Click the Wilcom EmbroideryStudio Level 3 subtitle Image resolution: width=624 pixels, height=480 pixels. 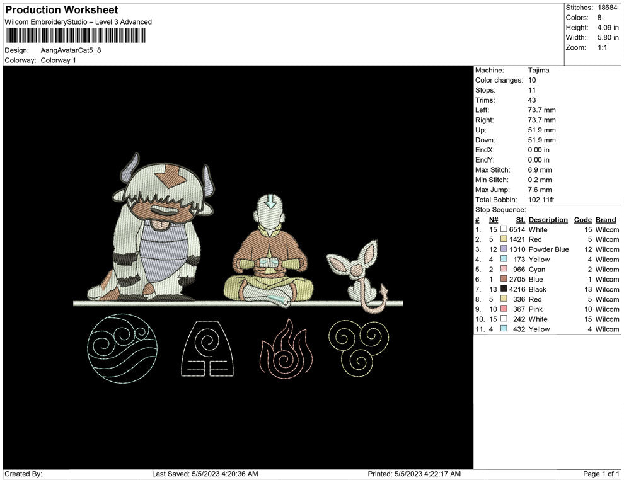click(78, 22)
